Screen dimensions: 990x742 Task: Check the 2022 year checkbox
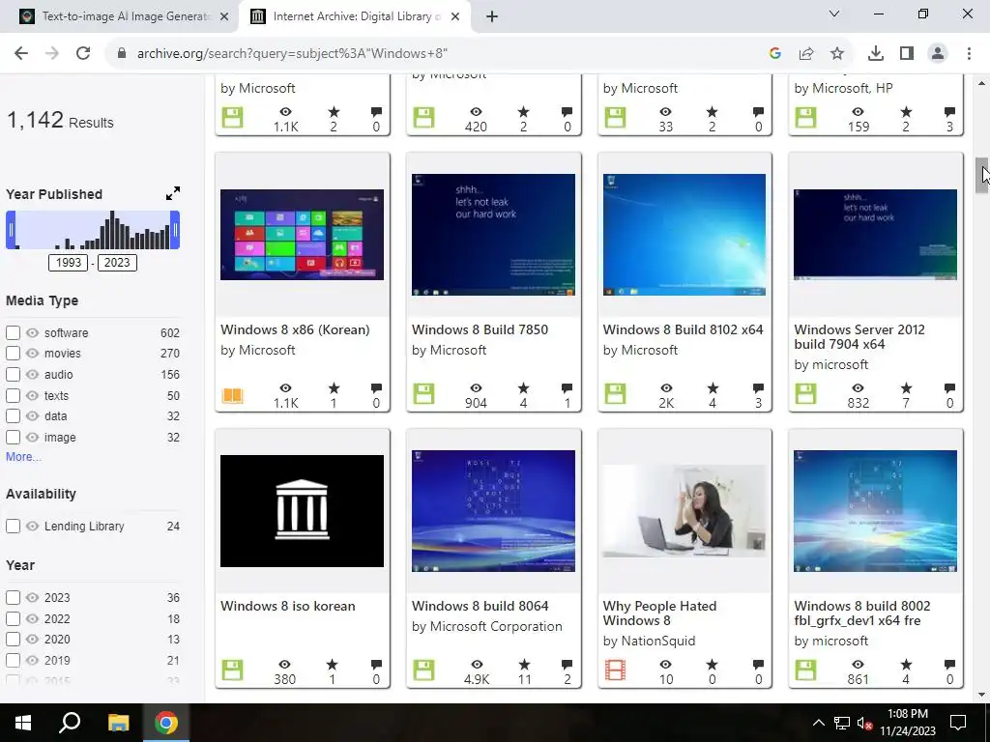[x=13, y=618]
